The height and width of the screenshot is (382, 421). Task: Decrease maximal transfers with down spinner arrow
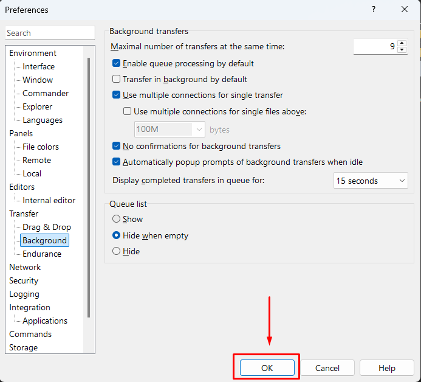coord(402,50)
